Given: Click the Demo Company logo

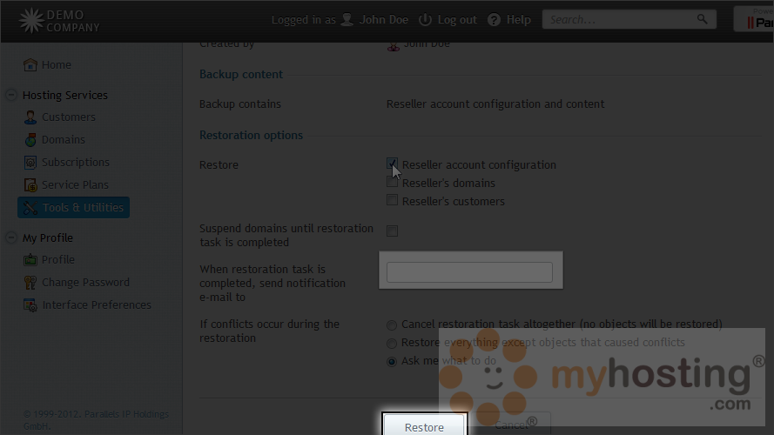Looking at the screenshot, I should click(x=59, y=21).
